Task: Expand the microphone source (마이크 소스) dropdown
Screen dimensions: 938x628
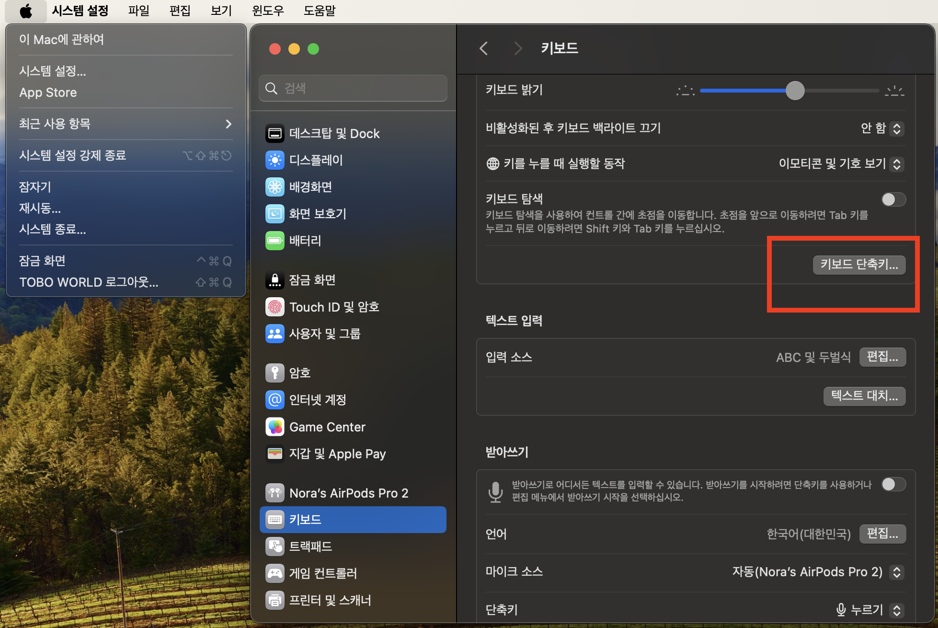Action: [896, 572]
